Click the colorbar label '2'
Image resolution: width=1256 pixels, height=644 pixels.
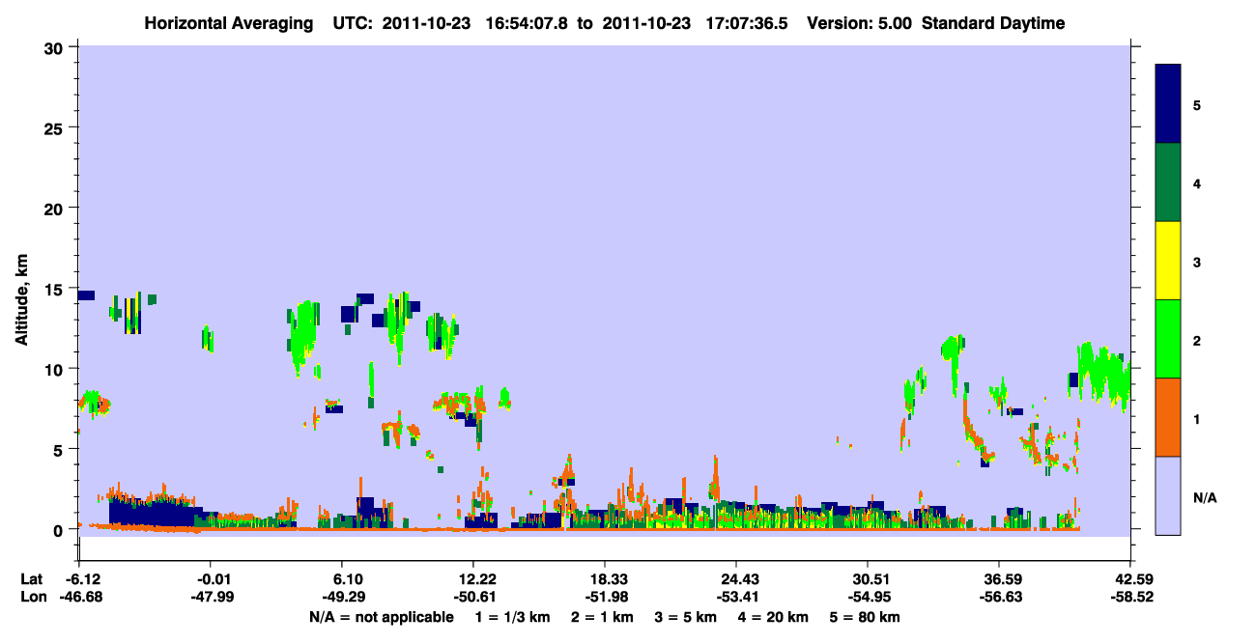[x=1197, y=341]
